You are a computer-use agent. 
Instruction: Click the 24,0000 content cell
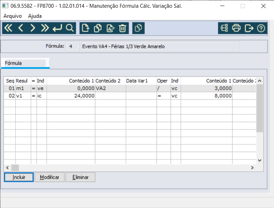[71, 96]
